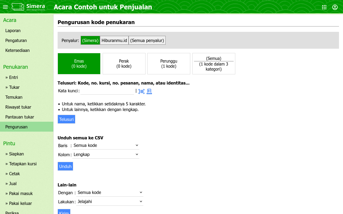This screenshot has width=343, height=214.
Task: Click the card reader icon next to barcode
Action: click(x=149, y=91)
